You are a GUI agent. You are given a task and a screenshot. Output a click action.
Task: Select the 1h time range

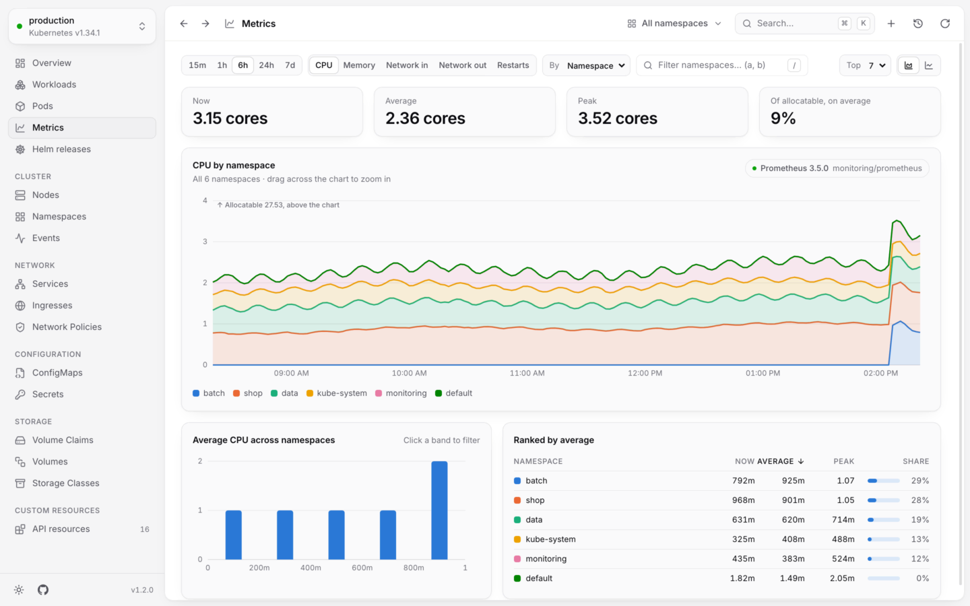[222, 65]
